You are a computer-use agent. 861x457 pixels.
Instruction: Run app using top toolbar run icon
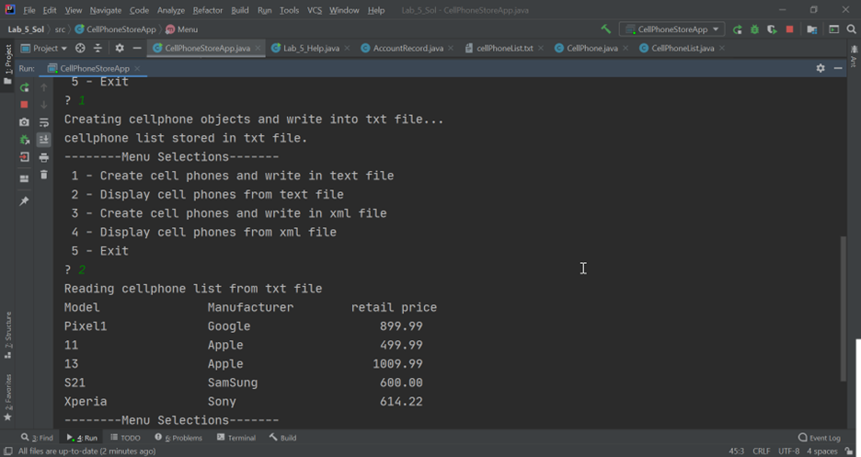pyautogui.click(x=738, y=29)
